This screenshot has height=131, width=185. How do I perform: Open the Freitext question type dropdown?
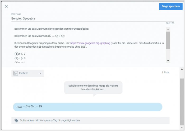tap(28, 73)
